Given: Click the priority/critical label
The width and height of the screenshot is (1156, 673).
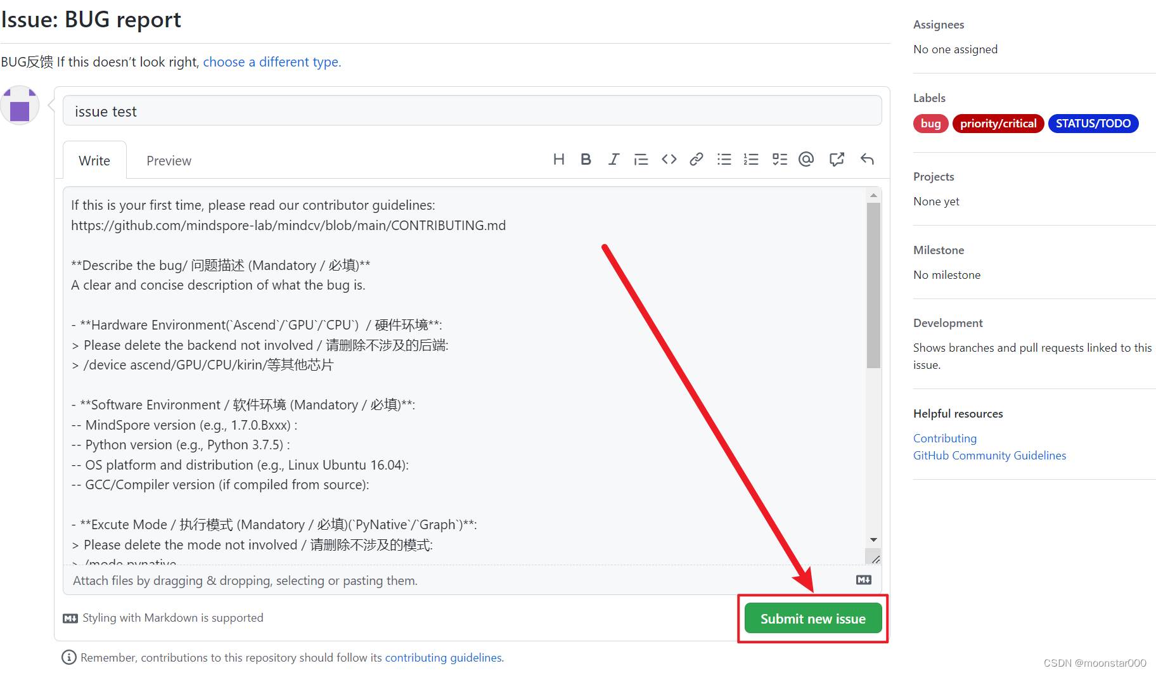Looking at the screenshot, I should pos(998,124).
